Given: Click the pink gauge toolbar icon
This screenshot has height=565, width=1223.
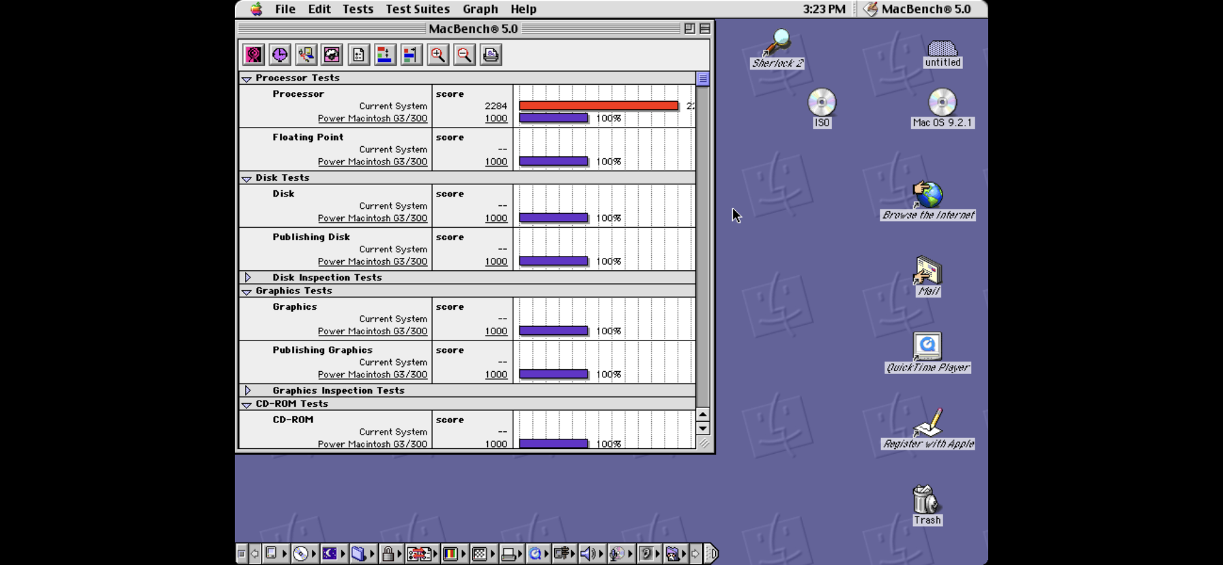Looking at the screenshot, I should tap(332, 55).
